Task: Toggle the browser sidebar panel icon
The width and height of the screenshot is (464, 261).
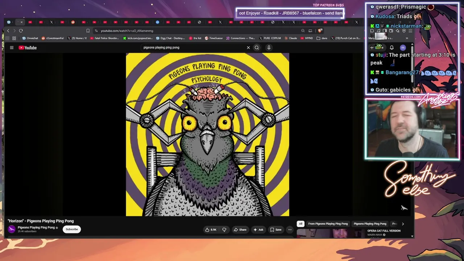Action: click(x=385, y=31)
